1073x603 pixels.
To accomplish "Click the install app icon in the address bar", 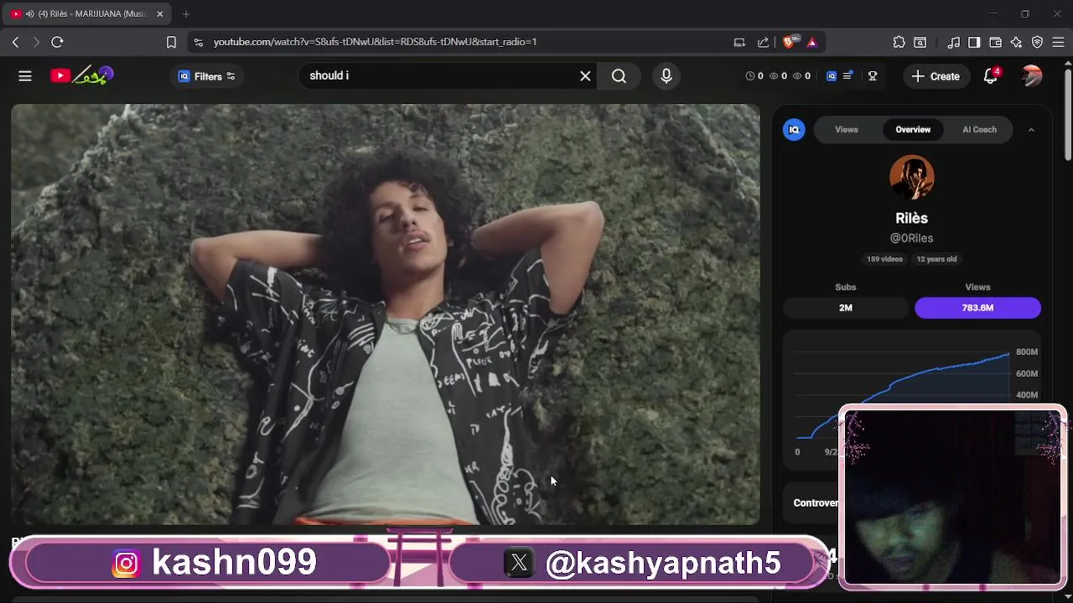I will pos(739,42).
